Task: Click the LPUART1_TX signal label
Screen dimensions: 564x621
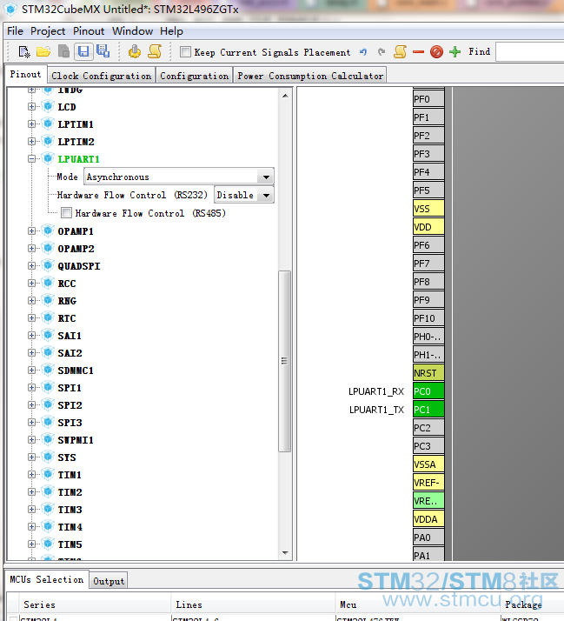Action: pyautogui.click(x=376, y=410)
